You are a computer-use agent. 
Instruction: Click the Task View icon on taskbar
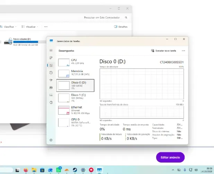pos(17,170)
